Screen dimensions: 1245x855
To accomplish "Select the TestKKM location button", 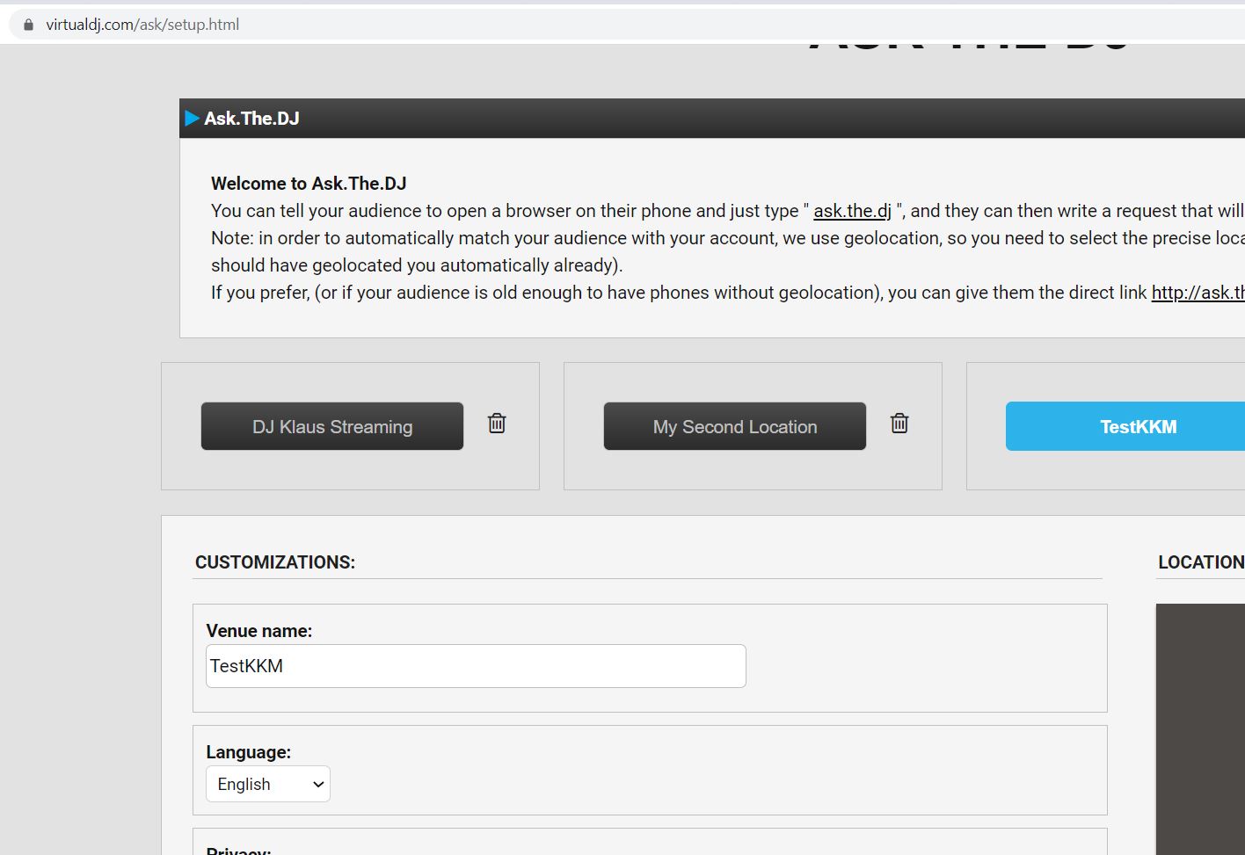I will point(1125,426).
